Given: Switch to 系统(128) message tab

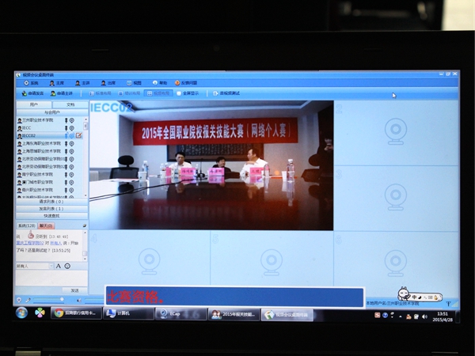Looking at the screenshot, I should 26,225.
